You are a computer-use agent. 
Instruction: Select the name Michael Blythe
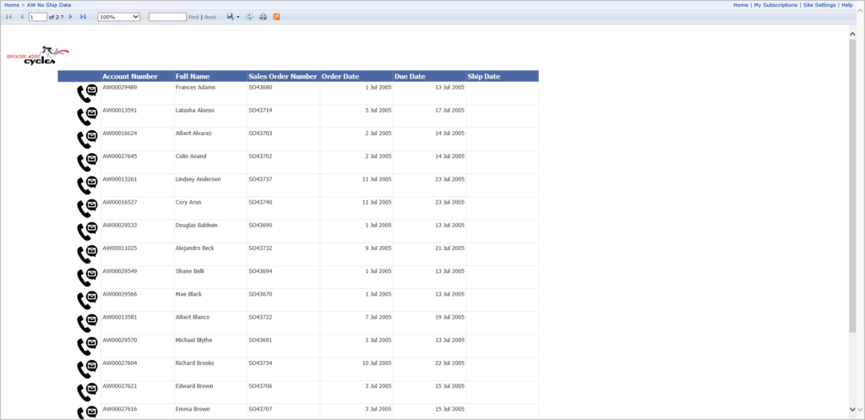pos(193,341)
